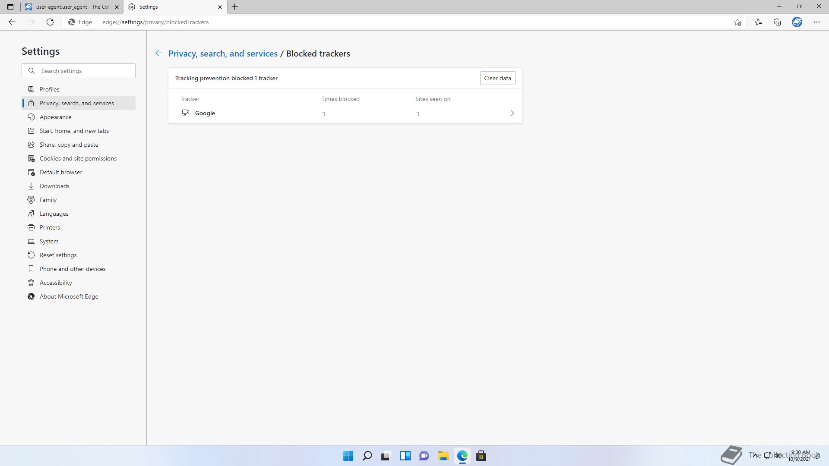Viewport: 829px width, 466px height.
Task: Open Widgets on the taskbar
Action: point(405,456)
